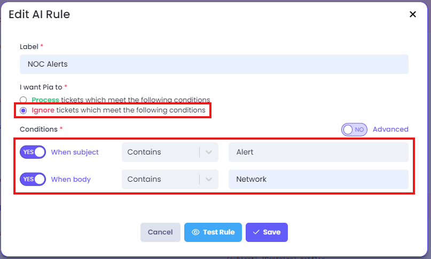Click the eye icon on Test Rule
The width and height of the screenshot is (431, 259).
[195, 232]
